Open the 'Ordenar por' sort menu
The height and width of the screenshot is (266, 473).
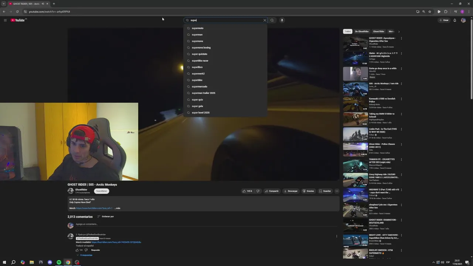tap(106, 216)
